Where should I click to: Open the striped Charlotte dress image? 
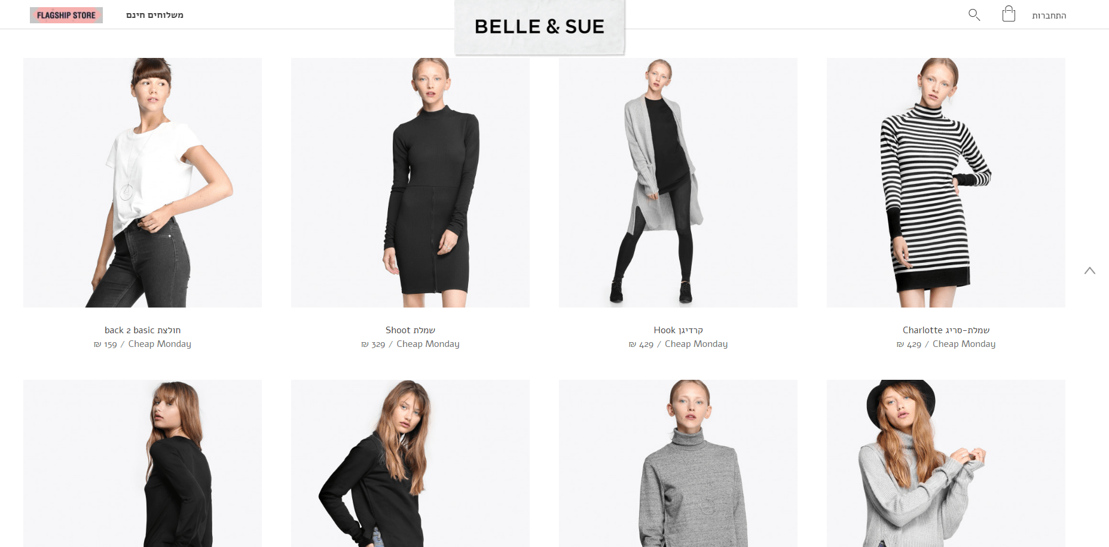click(946, 183)
